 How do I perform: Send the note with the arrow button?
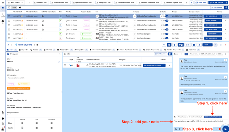pyautogui.click(x=225, y=129)
